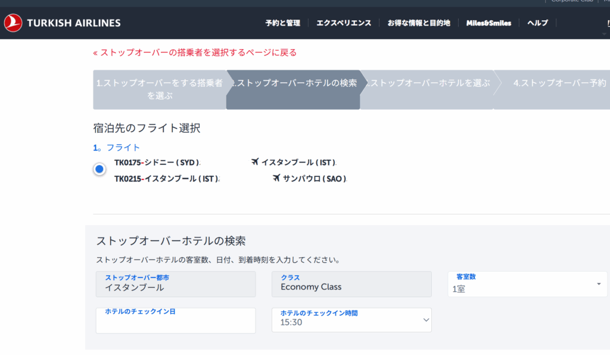Select step 3 ストップオーバーホテルを選ぶ
This screenshot has width=610, height=355.
point(427,89)
